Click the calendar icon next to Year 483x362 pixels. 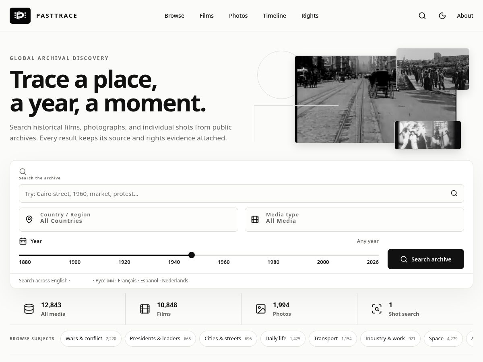click(23, 241)
